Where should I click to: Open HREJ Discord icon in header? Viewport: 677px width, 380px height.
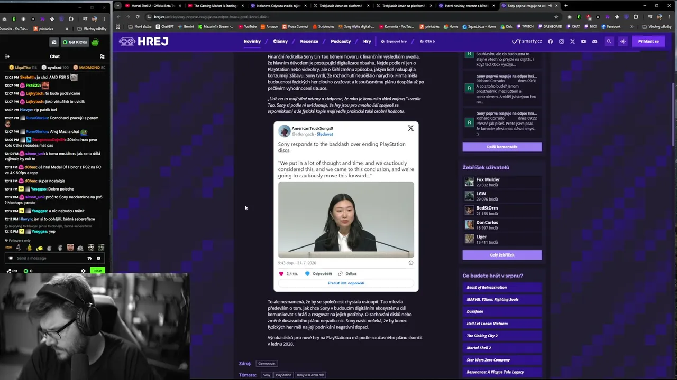[x=594, y=41]
